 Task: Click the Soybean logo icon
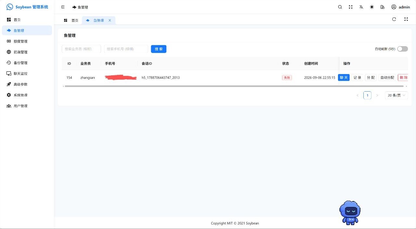pos(10,7)
